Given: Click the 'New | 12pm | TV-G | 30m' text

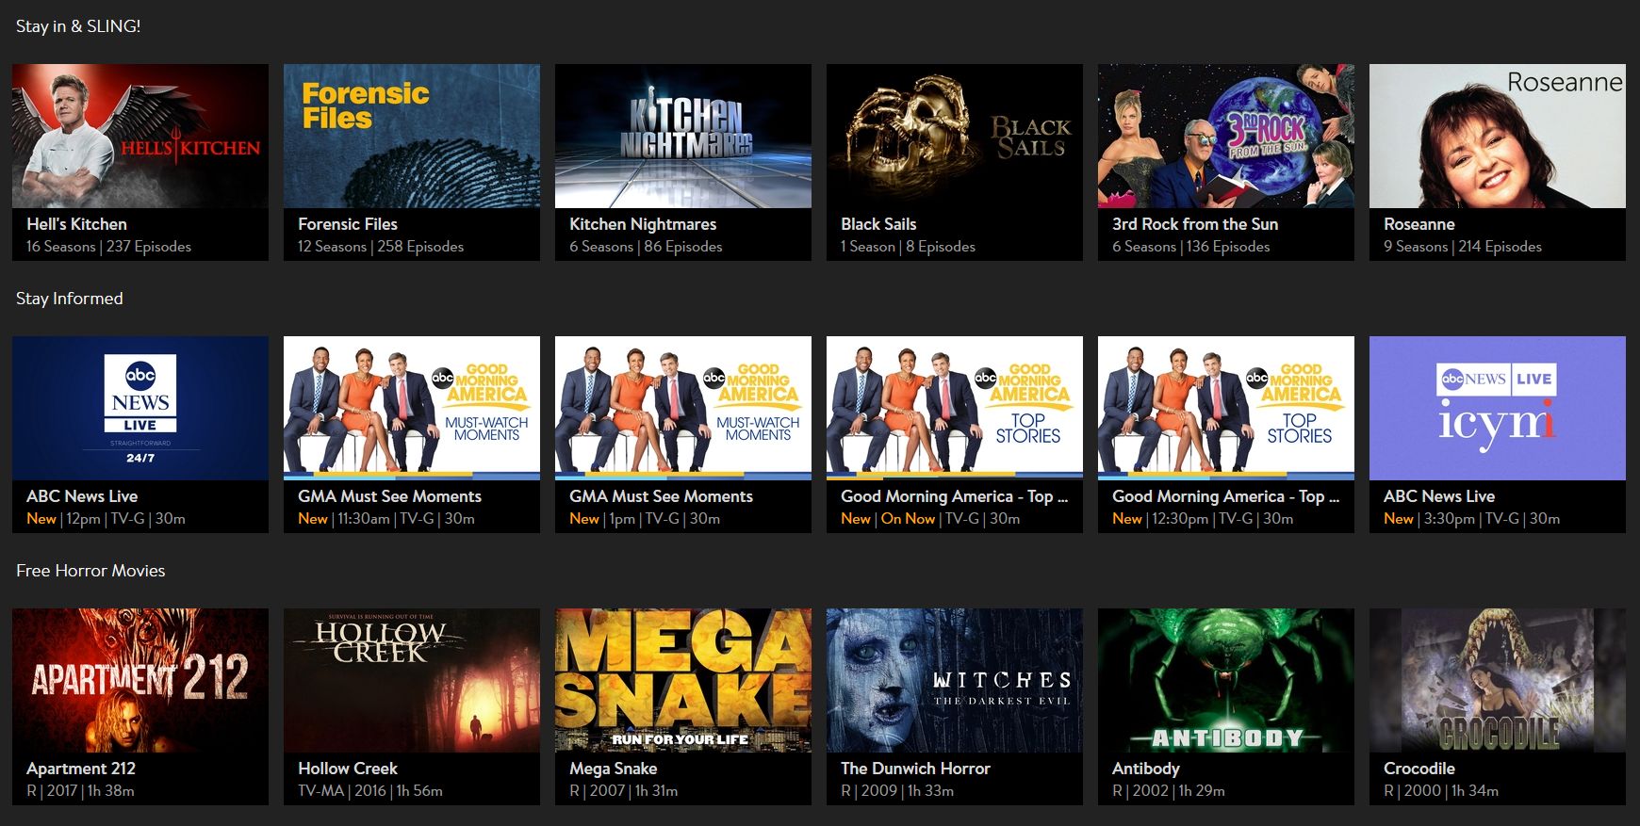Looking at the screenshot, I should pos(106,519).
